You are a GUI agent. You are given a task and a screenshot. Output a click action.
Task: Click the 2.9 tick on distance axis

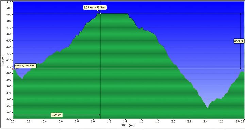[242, 121]
